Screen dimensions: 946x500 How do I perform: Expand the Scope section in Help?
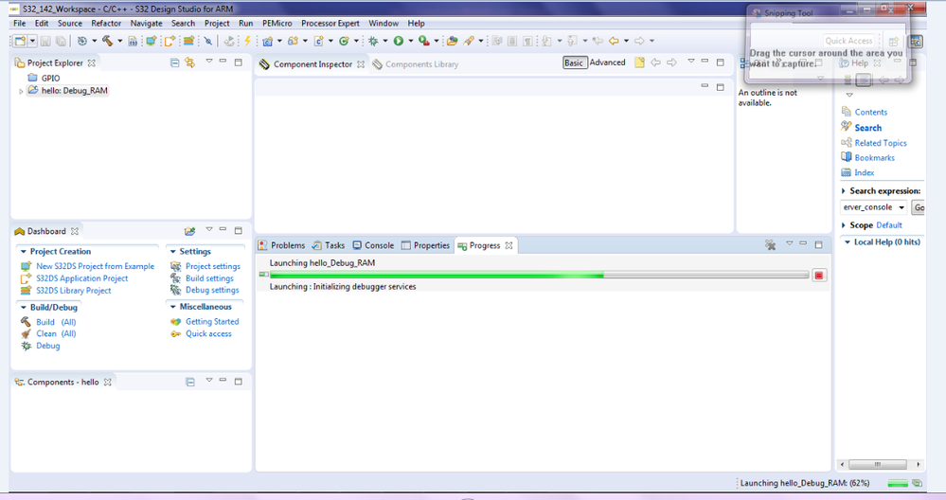coord(844,225)
